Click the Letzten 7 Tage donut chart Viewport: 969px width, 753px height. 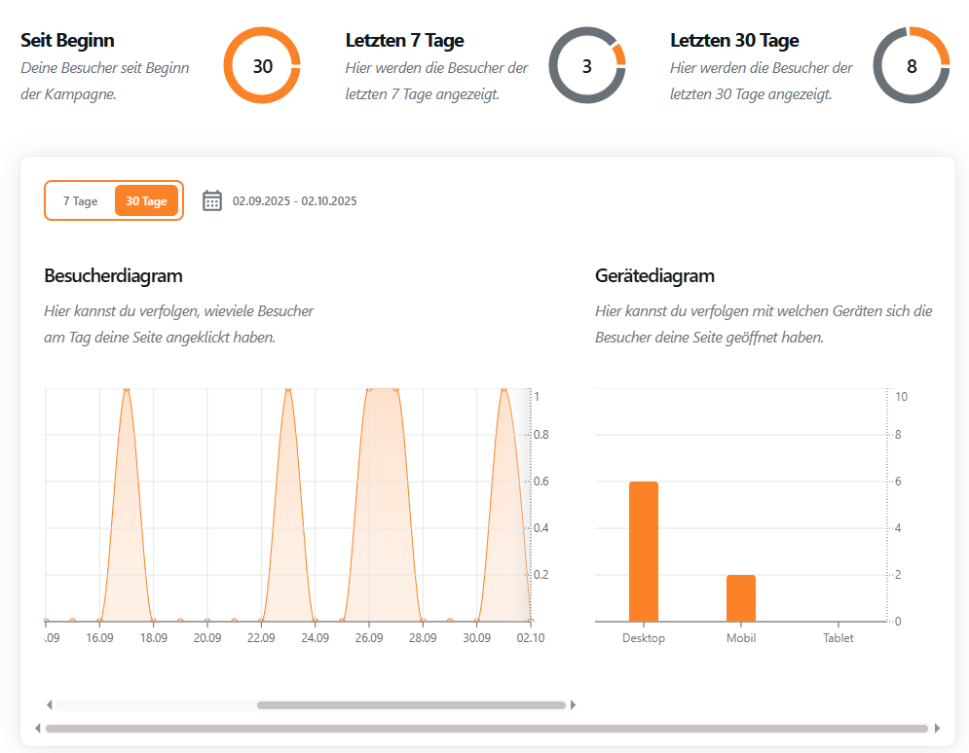[x=586, y=65]
